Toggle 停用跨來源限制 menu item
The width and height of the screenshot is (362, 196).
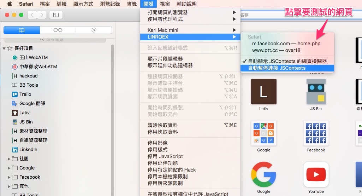click(190, 183)
